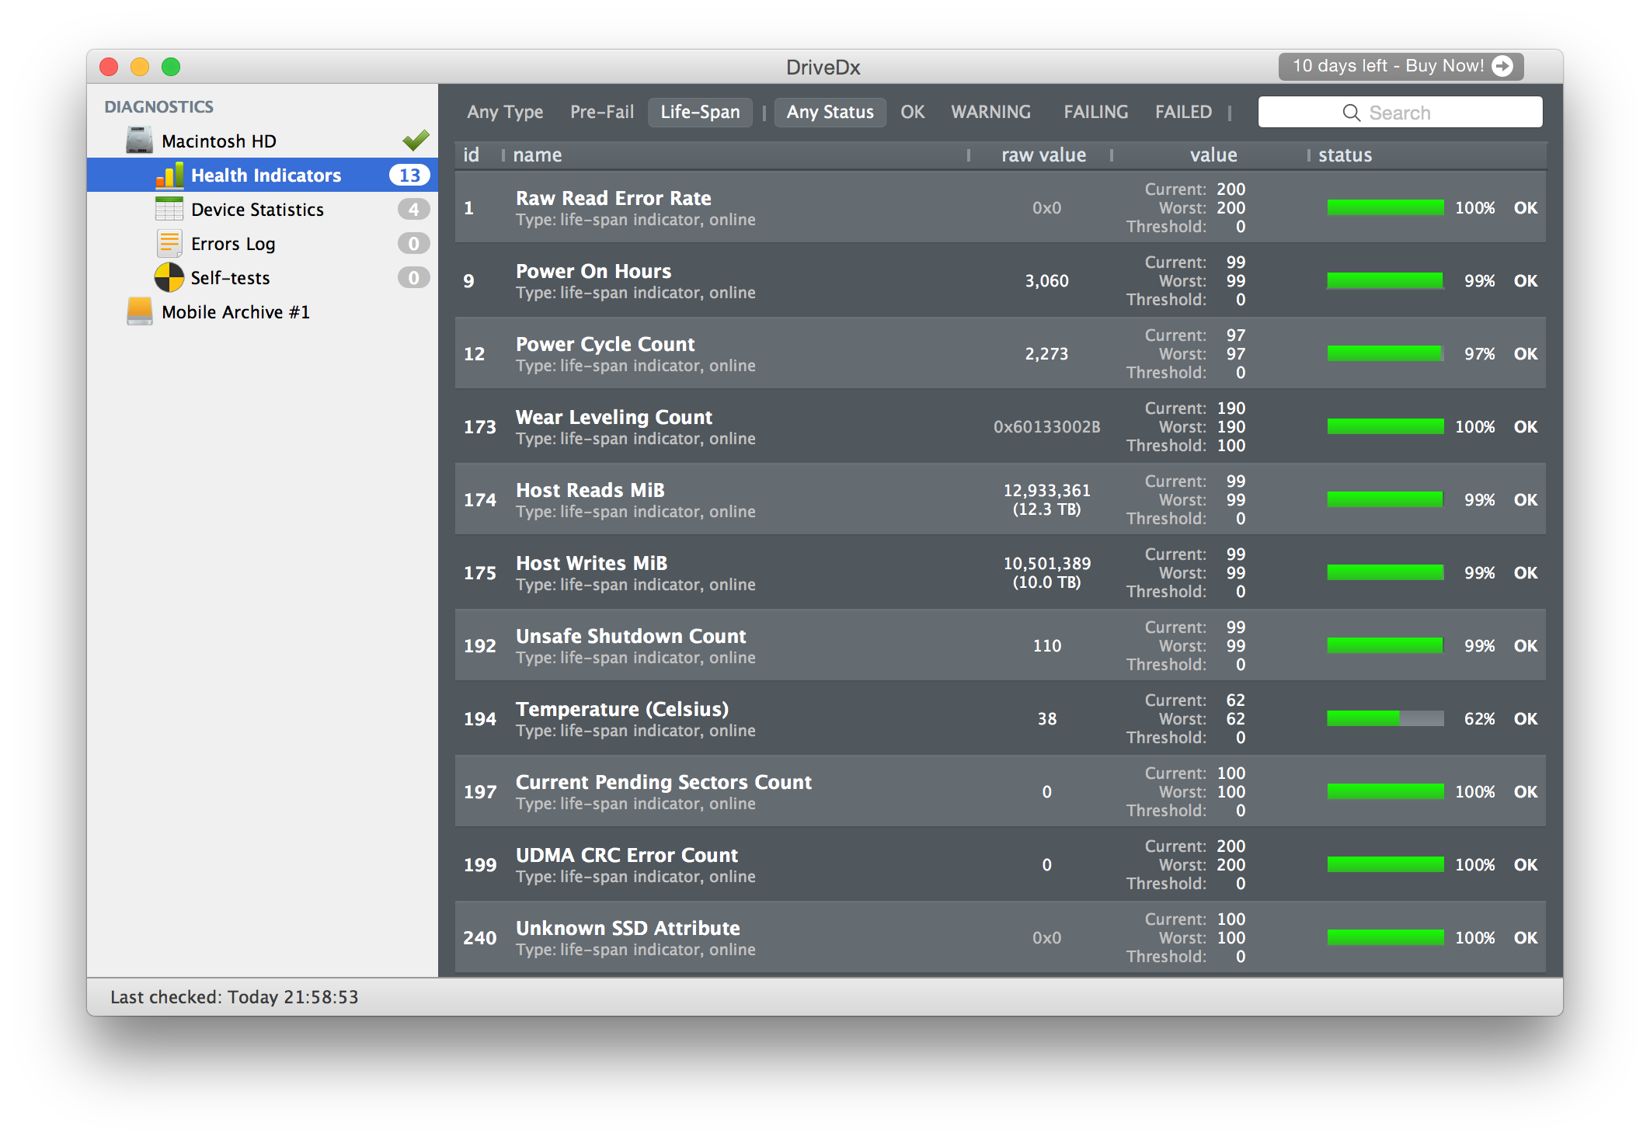The width and height of the screenshot is (1650, 1140).
Task: Filter indicators by Pre-Fail type
Action: pyautogui.click(x=602, y=112)
